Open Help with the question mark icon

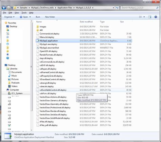click(x=156, y=17)
